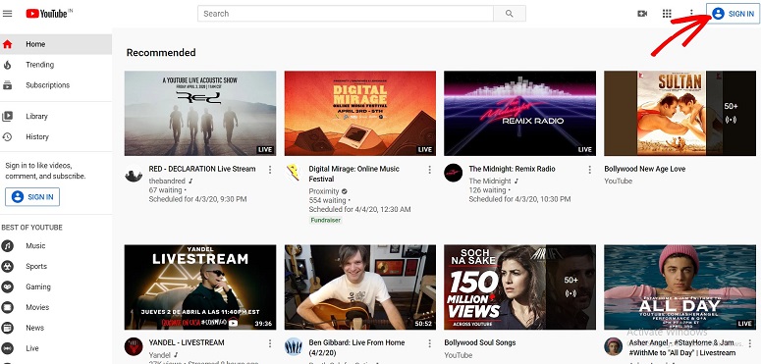Click SIGN IN button in the sidebar
Screen dimensions: 761x364
(32, 197)
